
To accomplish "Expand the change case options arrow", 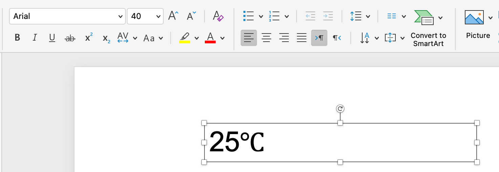I will click(161, 38).
